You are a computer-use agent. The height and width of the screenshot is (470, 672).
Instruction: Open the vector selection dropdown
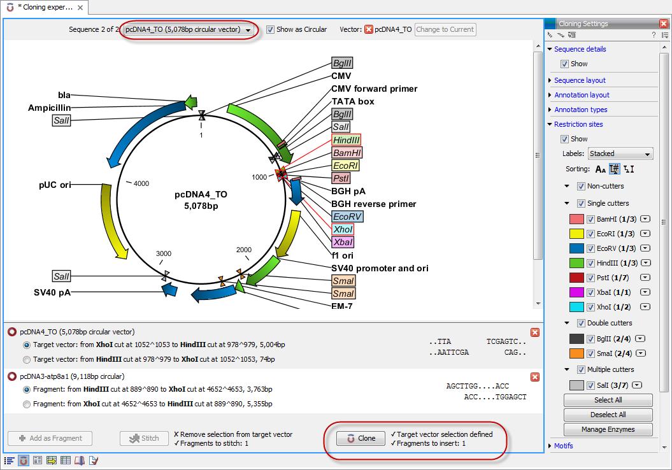point(248,29)
